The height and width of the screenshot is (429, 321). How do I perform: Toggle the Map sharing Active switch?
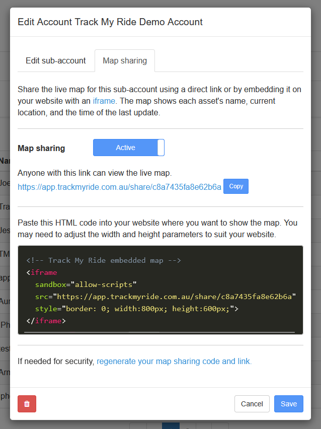tap(128, 148)
